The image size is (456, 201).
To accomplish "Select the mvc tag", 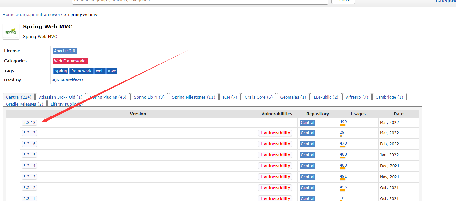I will click(x=112, y=71).
